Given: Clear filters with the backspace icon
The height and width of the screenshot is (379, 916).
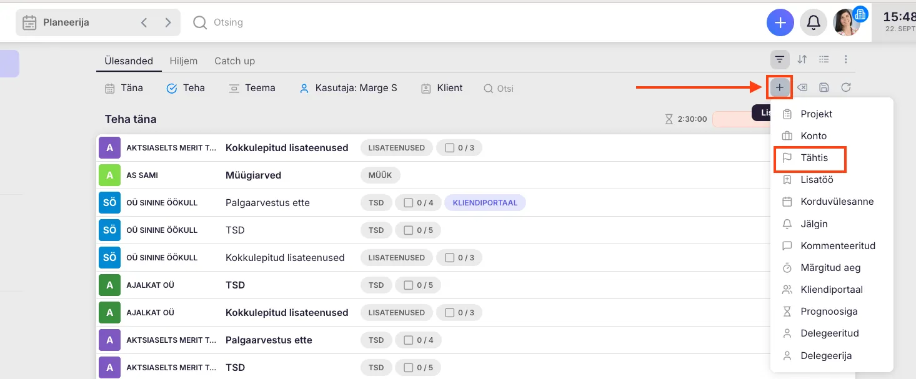Looking at the screenshot, I should [802, 87].
